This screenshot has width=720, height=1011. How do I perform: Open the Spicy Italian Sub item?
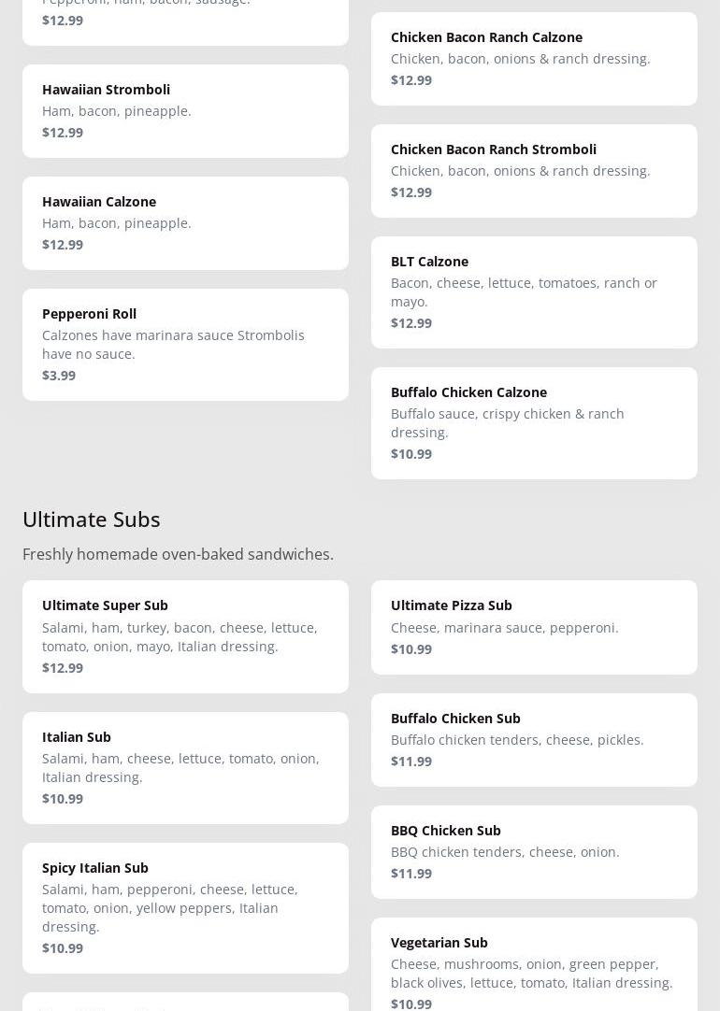185,907
